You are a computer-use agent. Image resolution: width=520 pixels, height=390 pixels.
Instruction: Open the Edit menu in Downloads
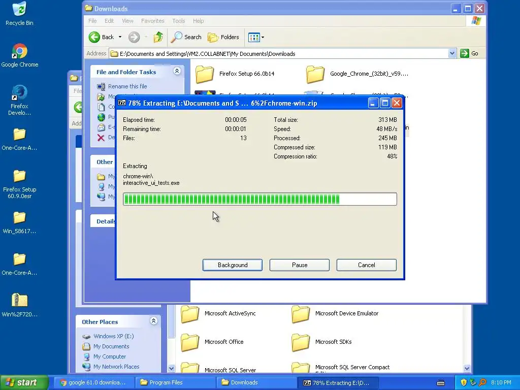coord(109,21)
